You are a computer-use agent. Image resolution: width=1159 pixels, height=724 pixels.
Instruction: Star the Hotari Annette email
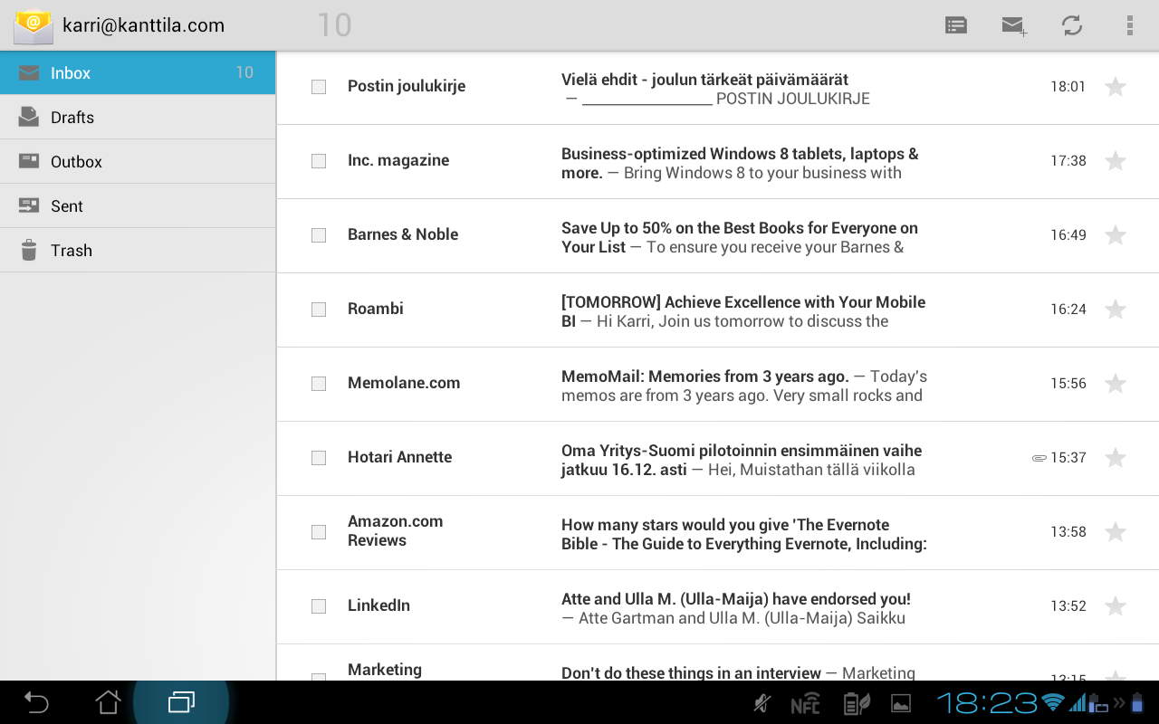[x=1116, y=458]
